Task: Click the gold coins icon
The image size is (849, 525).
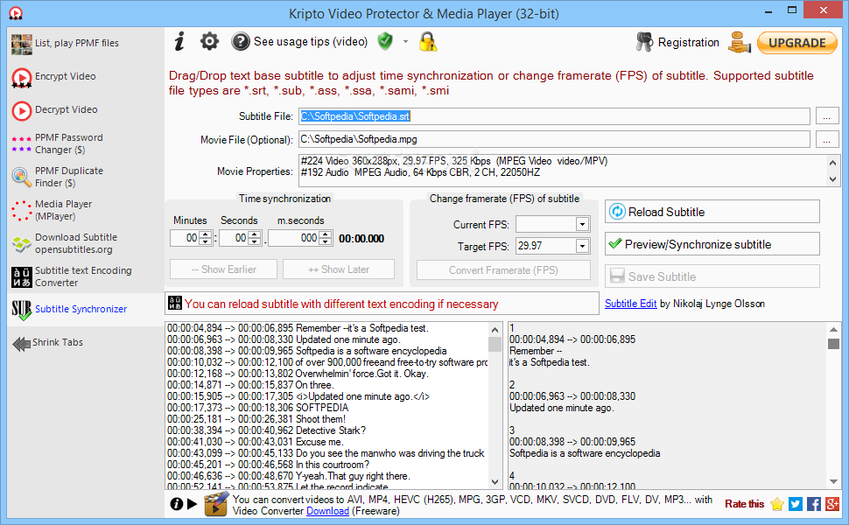Action: (x=739, y=42)
